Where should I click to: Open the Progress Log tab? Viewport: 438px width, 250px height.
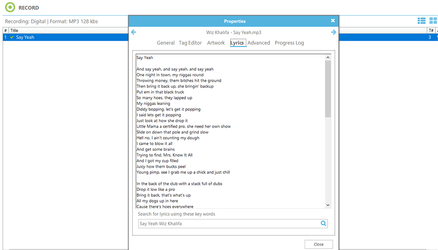290,43
